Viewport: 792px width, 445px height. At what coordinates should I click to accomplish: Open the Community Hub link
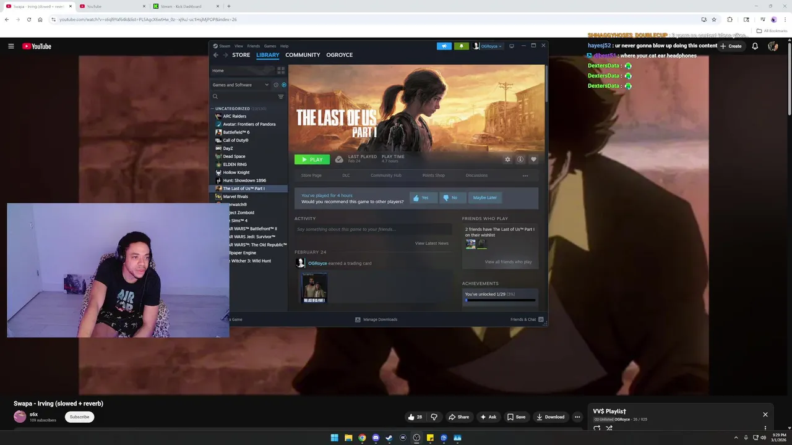point(385,176)
